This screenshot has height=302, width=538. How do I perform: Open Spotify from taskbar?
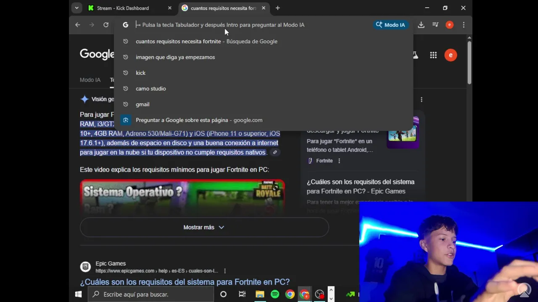pyautogui.click(x=275, y=294)
